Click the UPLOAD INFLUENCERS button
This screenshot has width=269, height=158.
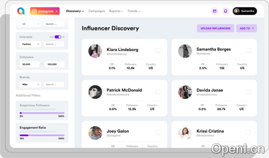click(x=215, y=28)
